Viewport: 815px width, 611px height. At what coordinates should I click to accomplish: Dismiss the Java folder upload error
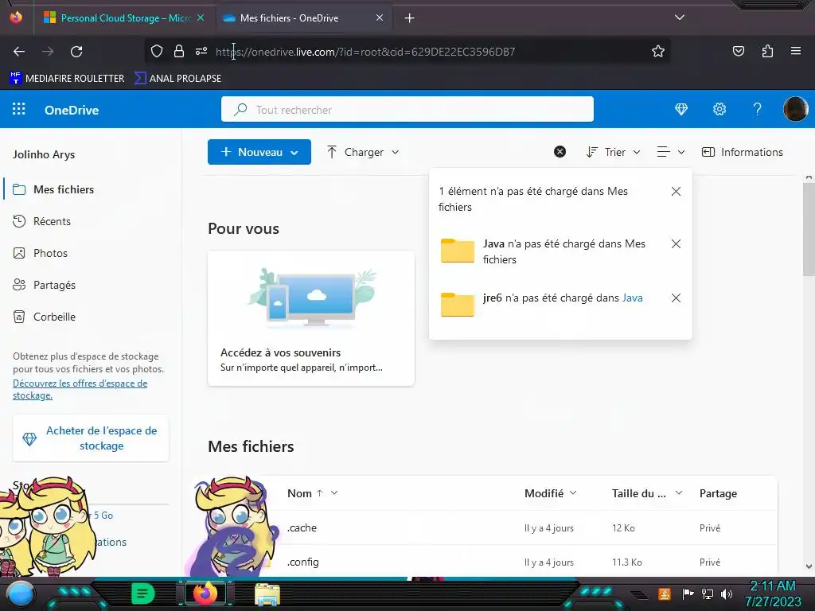pyautogui.click(x=676, y=243)
